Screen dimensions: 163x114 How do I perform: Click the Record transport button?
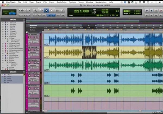coord(161,11)
